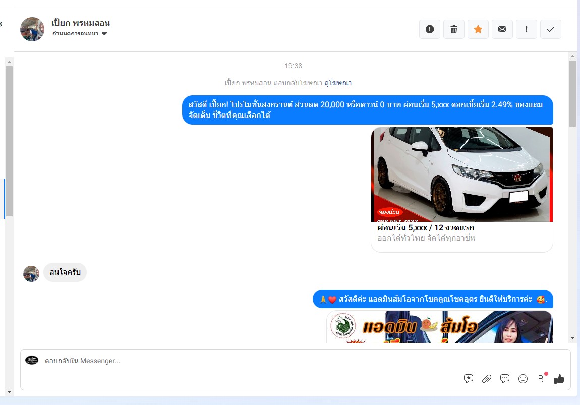The width and height of the screenshot is (580, 405).
Task: Open the admin Som-O banner image
Action: (x=439, y=327)
